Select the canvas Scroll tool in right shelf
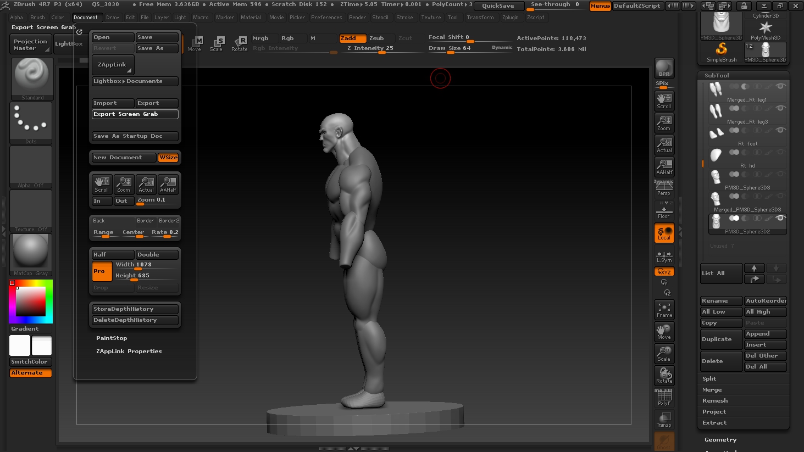Viewport: 804px width, 452px height. click(x=664, y=101)
